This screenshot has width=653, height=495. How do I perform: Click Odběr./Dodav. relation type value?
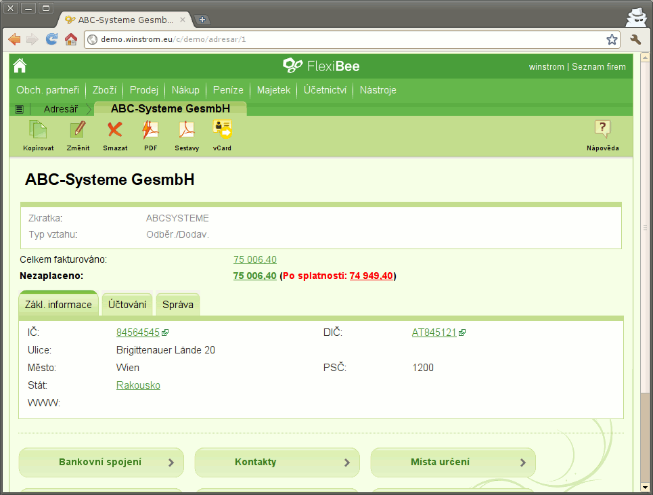177,234
